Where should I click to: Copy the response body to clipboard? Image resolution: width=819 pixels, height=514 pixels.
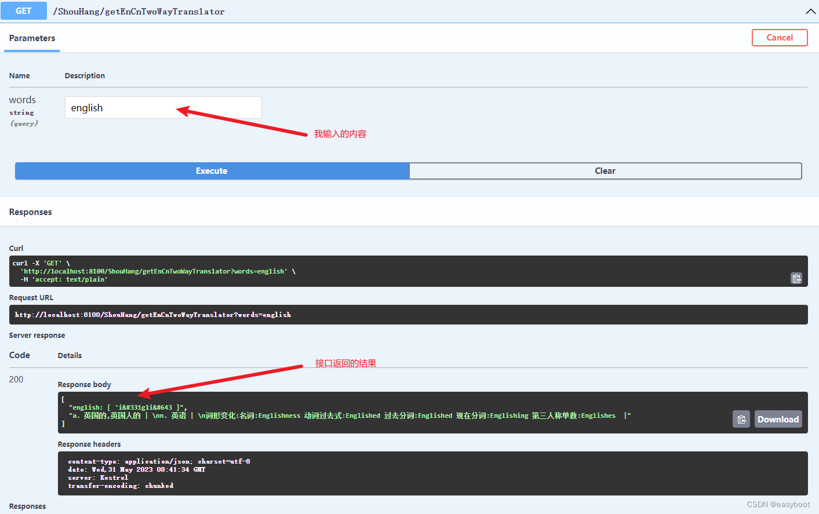(x=741, y=419)
